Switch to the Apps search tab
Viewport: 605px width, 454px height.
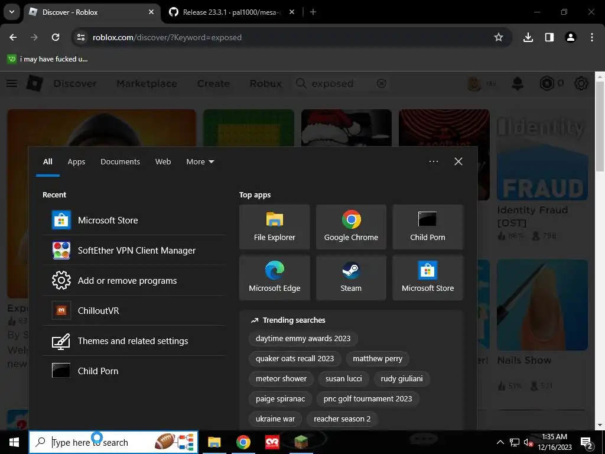point(76,162)
